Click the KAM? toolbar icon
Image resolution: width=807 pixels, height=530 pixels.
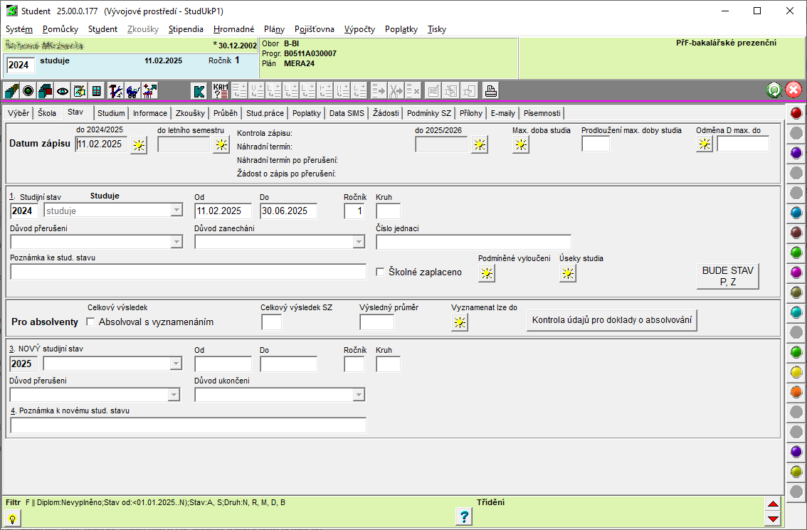(x=221, y=90)
